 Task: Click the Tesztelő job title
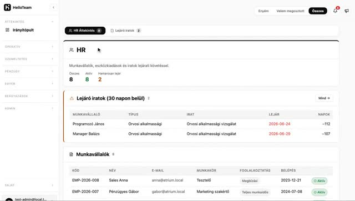[204, 180]
